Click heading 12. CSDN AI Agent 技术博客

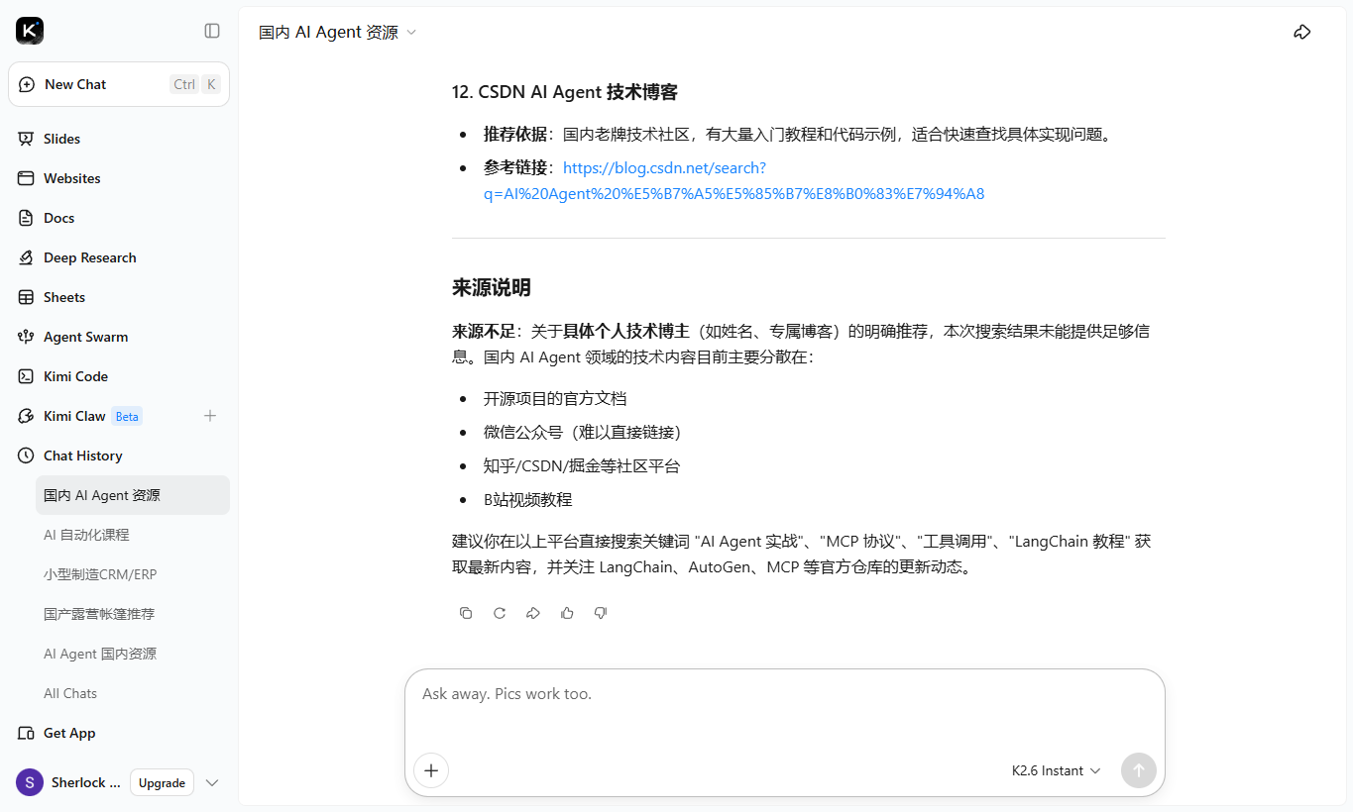pos(565,92)
